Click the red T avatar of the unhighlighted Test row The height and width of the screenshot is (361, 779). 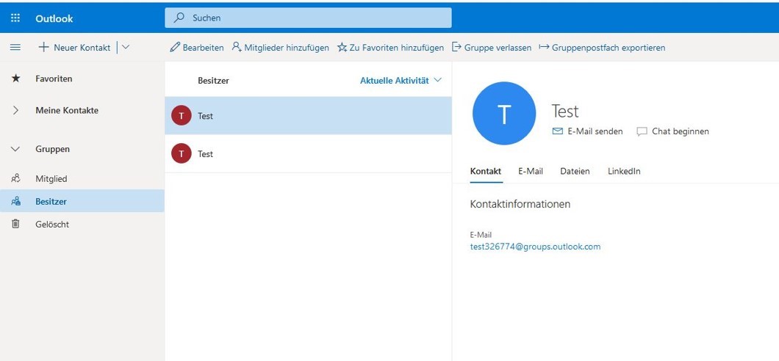(182, 154)
